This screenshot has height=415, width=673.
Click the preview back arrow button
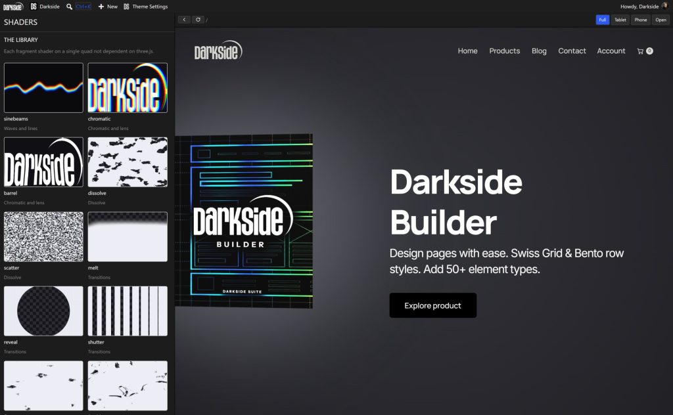184,20
